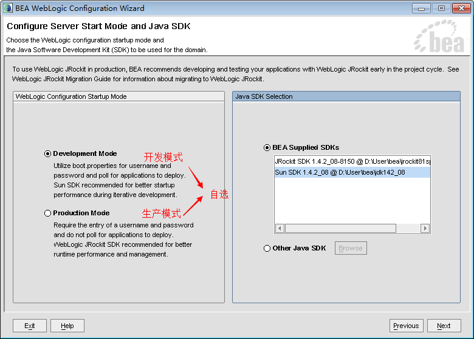Click the Java SDK Selection panel header
The height and width of the screenshot is (339, 474).
(346, 96)
